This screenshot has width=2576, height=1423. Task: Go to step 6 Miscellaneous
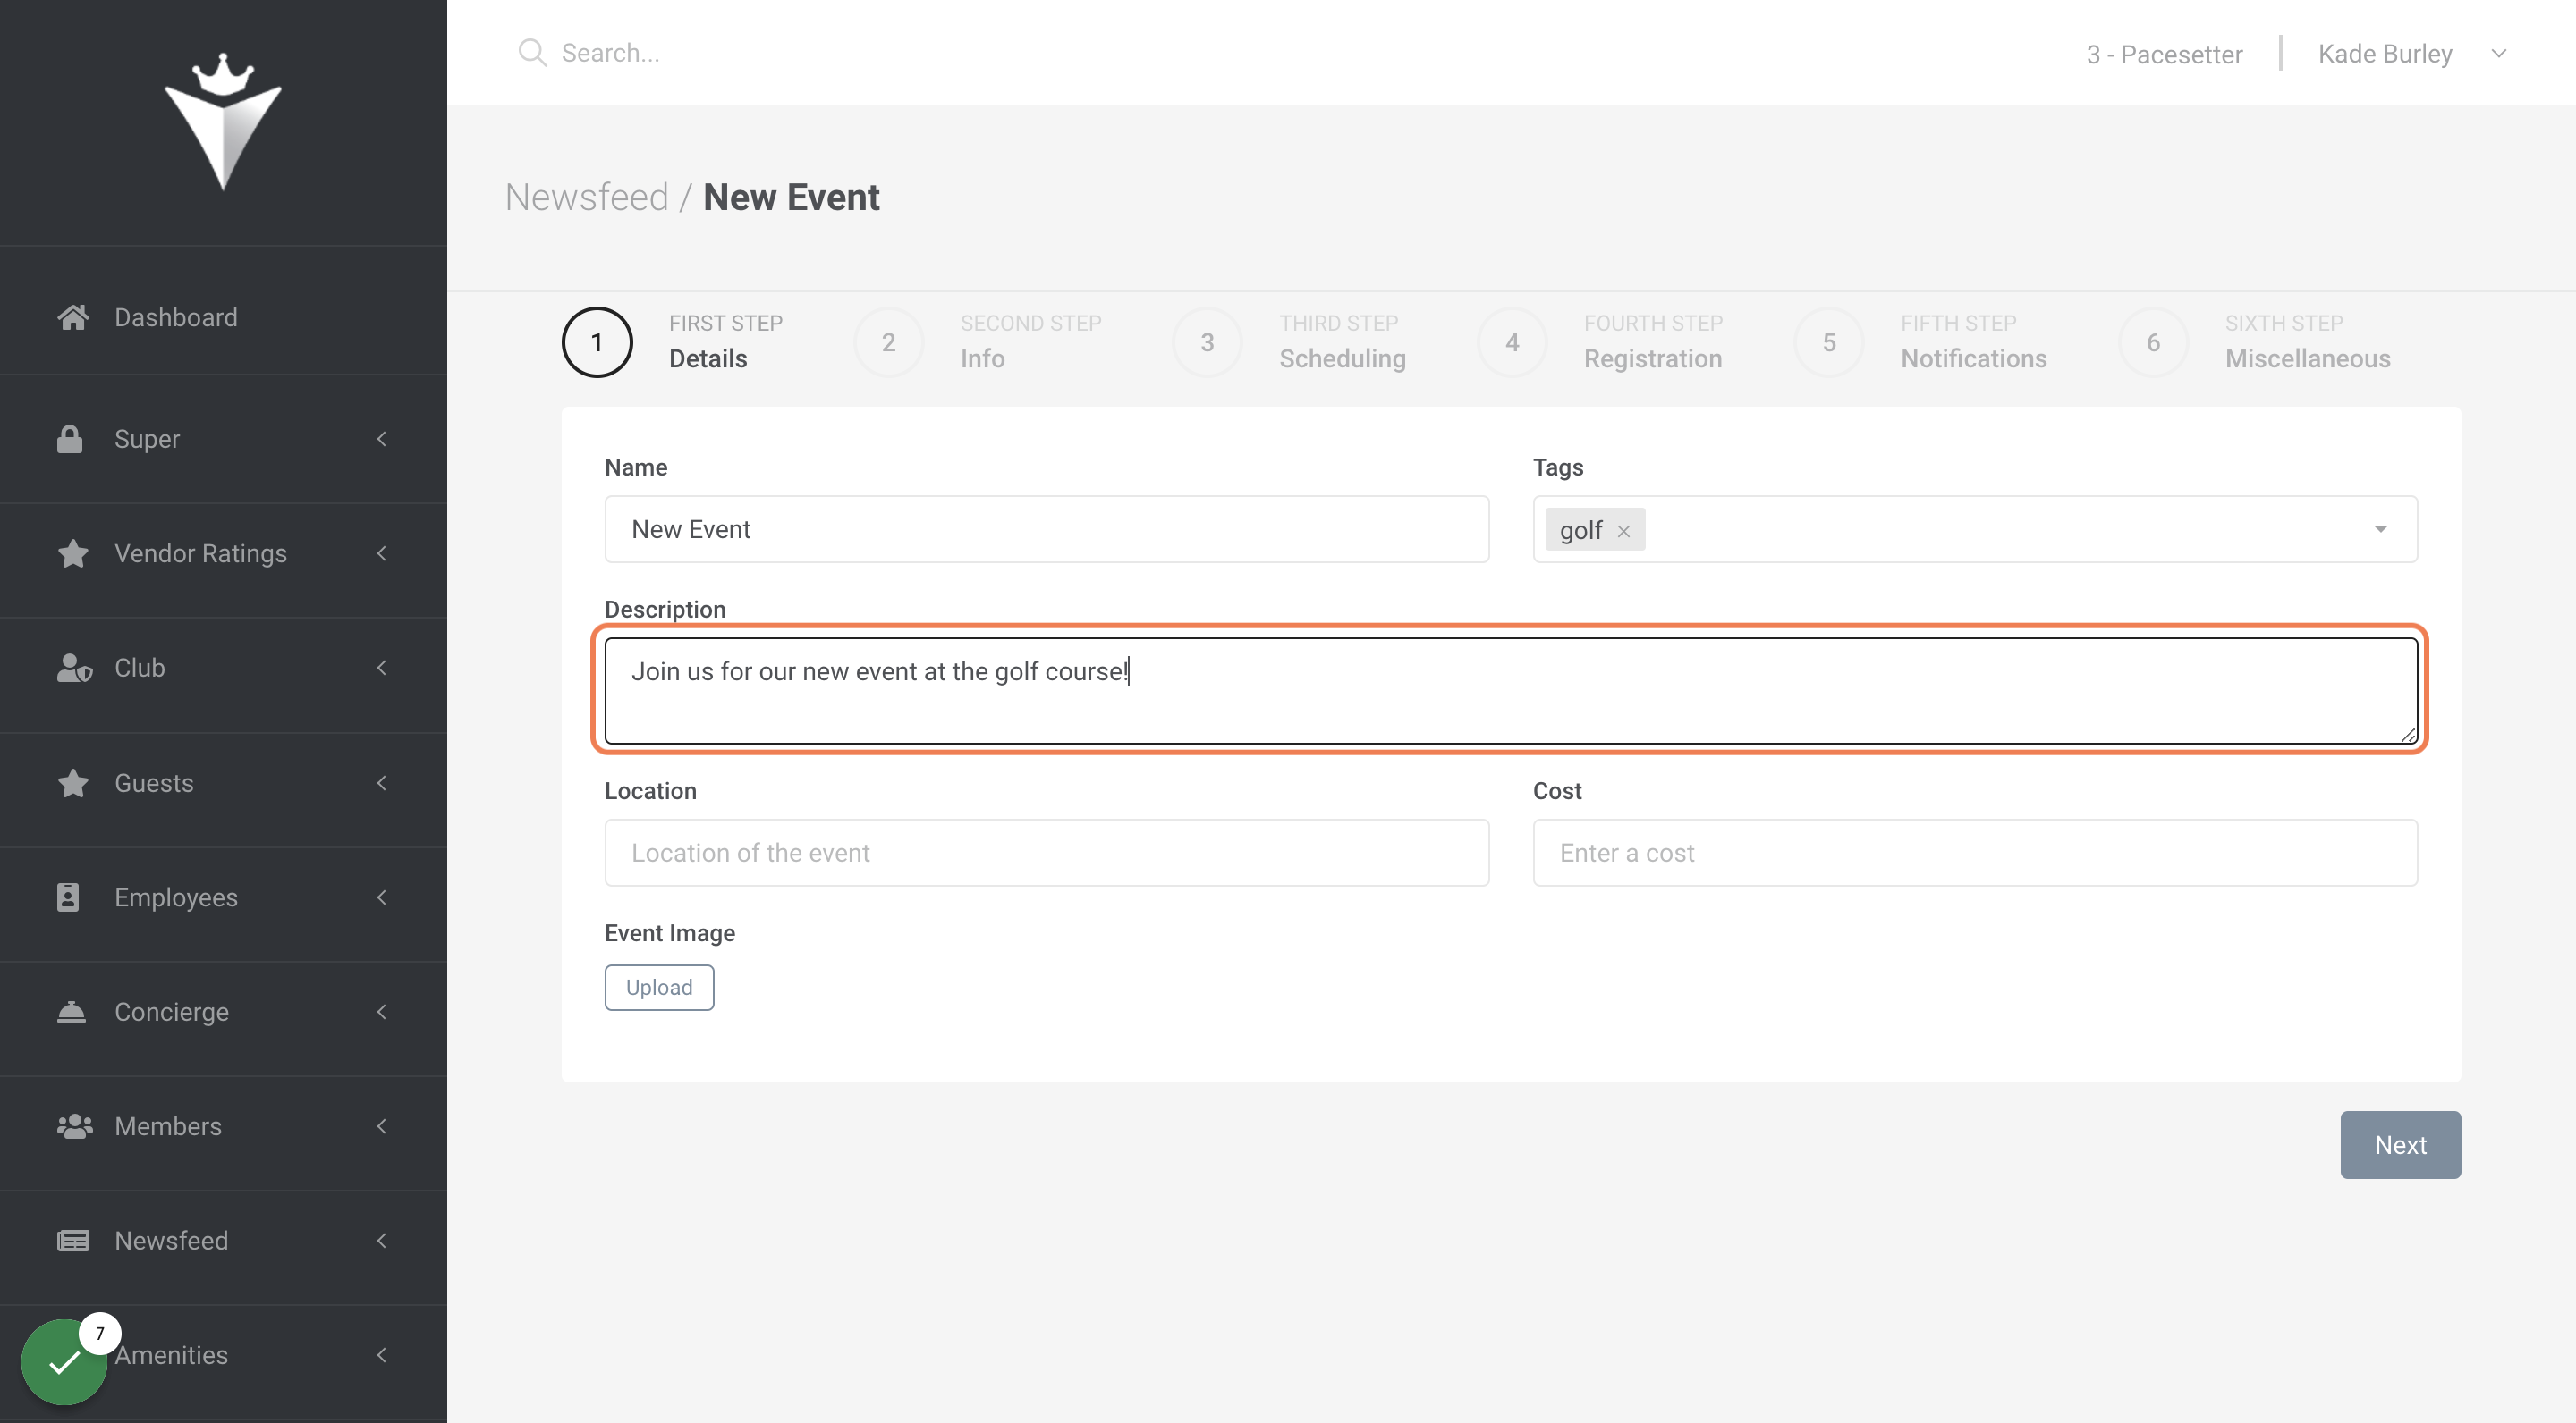(2255, 341)
